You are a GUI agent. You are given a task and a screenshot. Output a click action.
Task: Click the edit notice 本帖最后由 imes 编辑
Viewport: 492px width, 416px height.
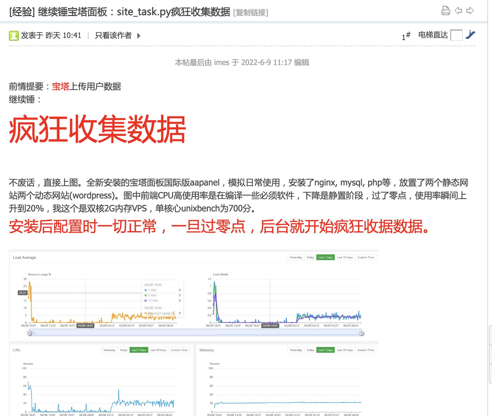pyautogui.click(x=242, y=63)
